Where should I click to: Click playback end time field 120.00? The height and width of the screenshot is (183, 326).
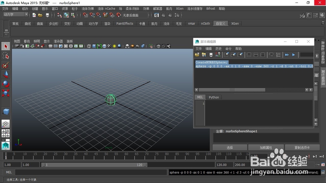[x=224, y=165]
